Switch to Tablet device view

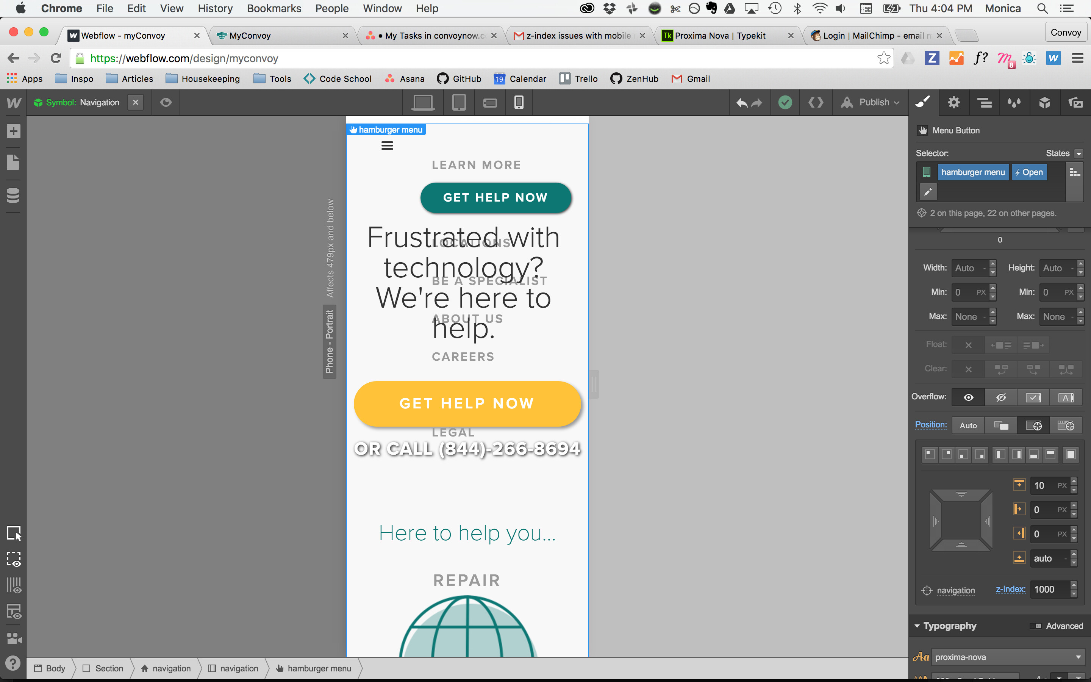(x=458, y=102)
